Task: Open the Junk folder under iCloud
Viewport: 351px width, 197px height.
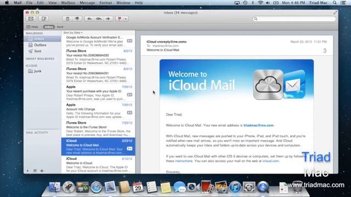Action: (42, 71)
